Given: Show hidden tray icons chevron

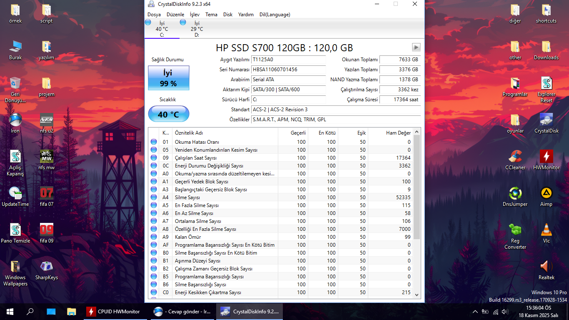Looking at the screenshot, I should (x=475, y=312).
